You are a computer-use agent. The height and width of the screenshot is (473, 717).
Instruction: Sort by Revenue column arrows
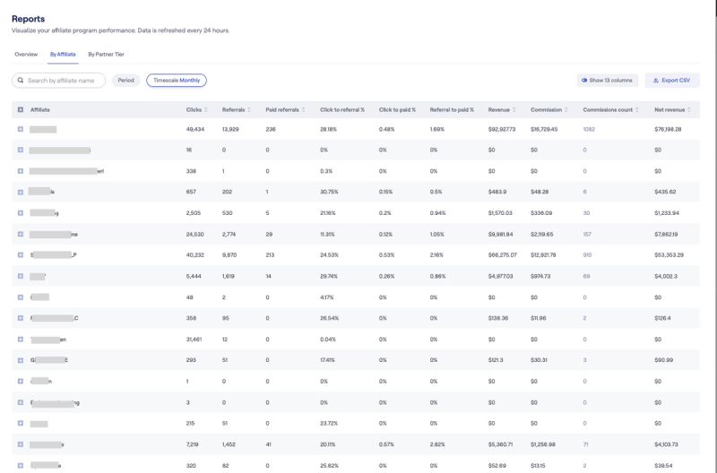514,109
